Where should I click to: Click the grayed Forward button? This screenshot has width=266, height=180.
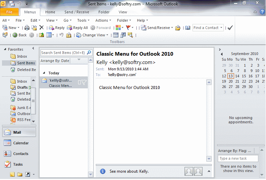[x=100, y=28]
